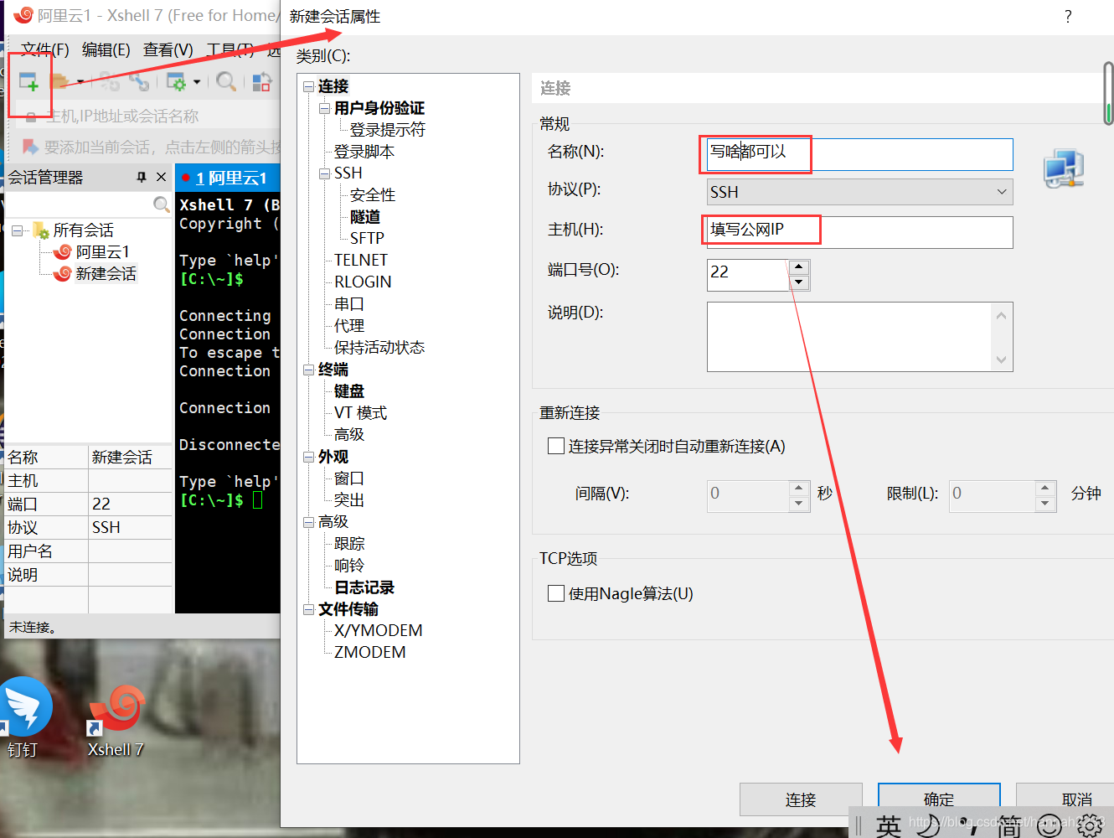This screenshot has width=1114, height=838.
Task: Open the Xshell 7 desktop shortcut
Action: (x=116, y=721)
